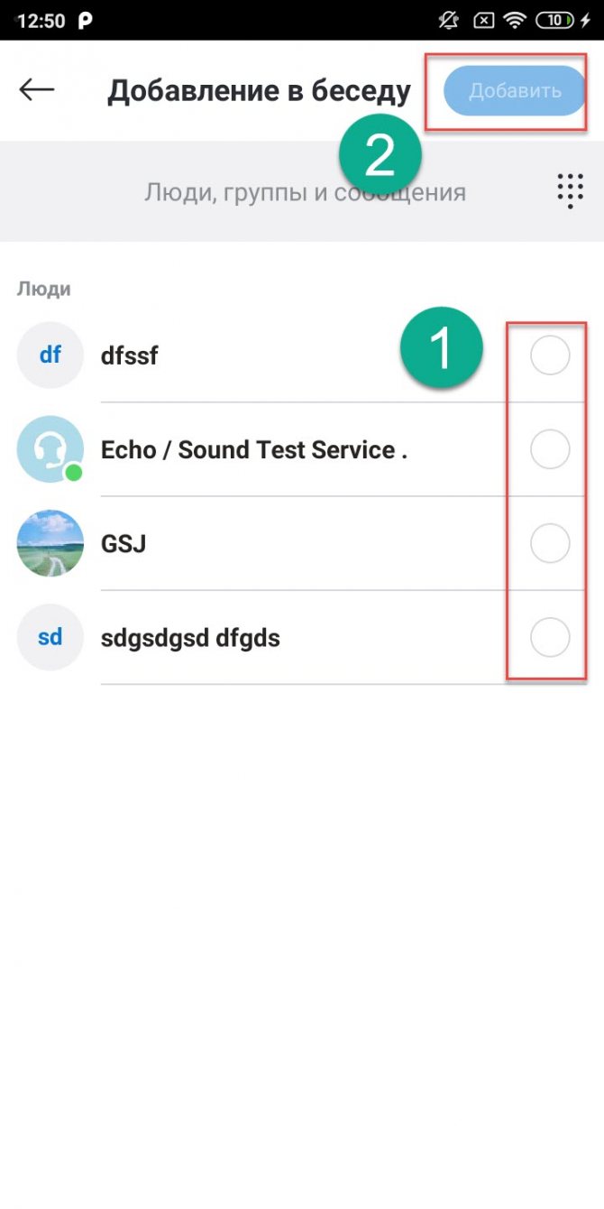Check the Echo / Sound Test Service circle
Viewport: 604px width, 1209px height.
pos(550,449)
